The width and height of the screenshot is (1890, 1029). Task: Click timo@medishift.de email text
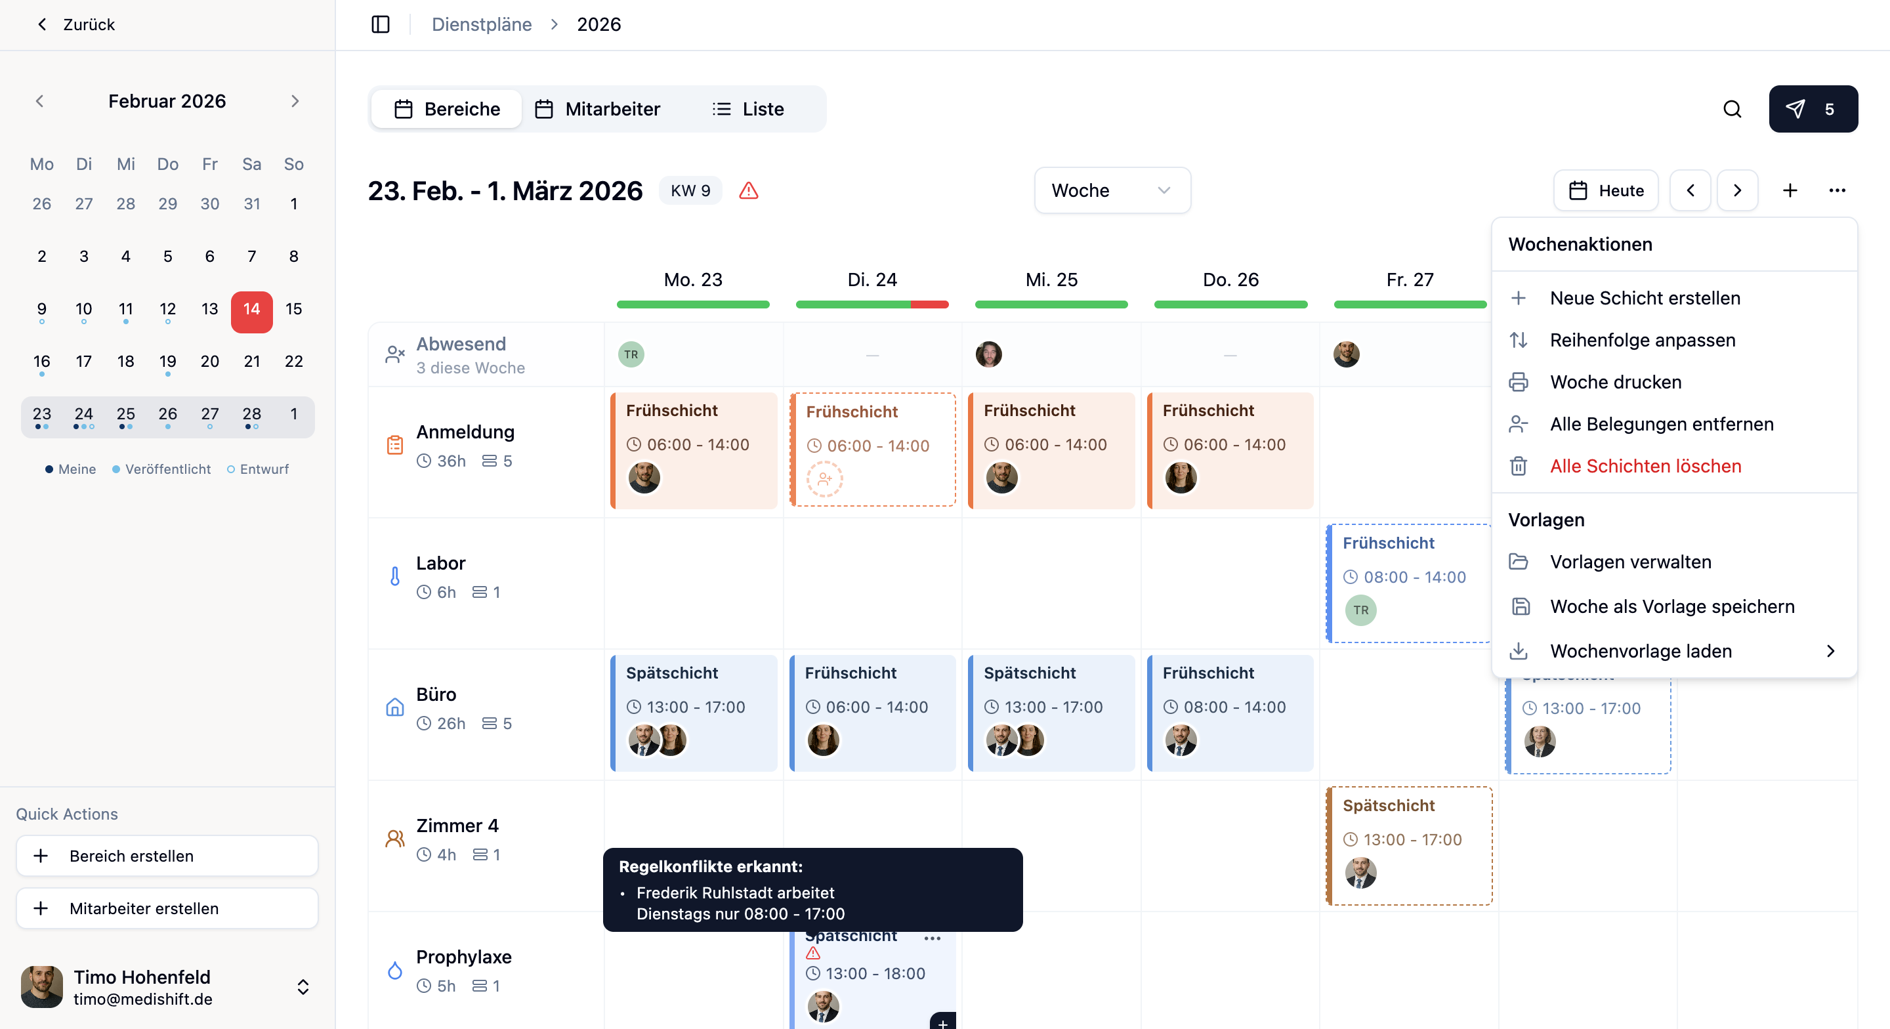pyautogui.click(x=143, y=999)
